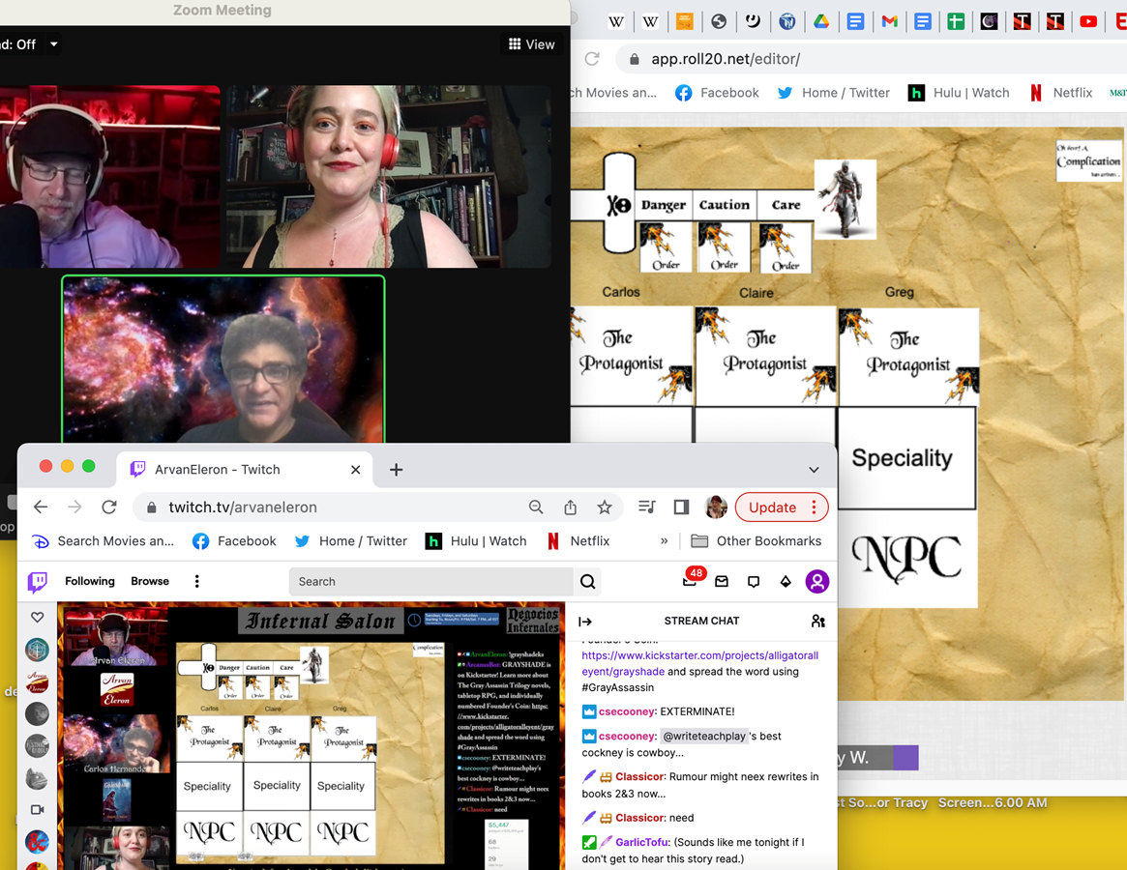Open Followed Channels heart icon in sidebar
This screenshot has height=870, width=1127.
click(x=38, y=617)
